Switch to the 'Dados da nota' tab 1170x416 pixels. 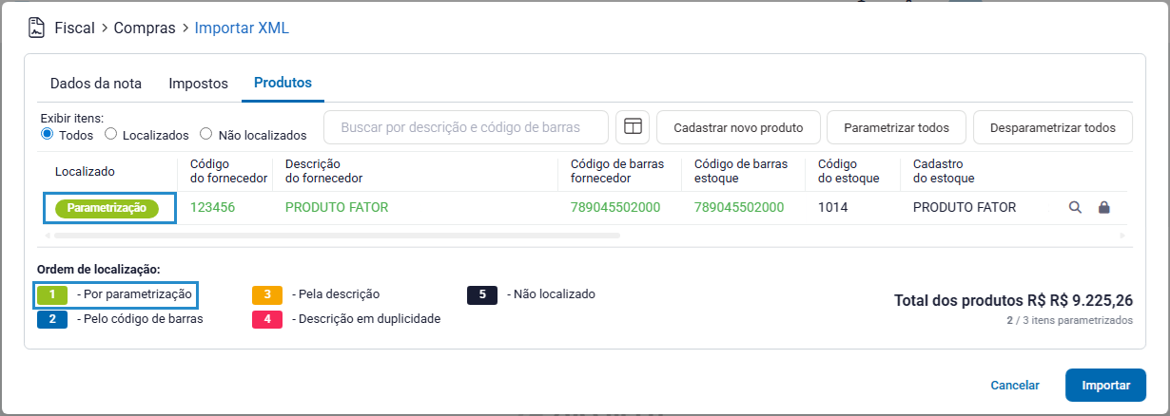pos(95,84)
